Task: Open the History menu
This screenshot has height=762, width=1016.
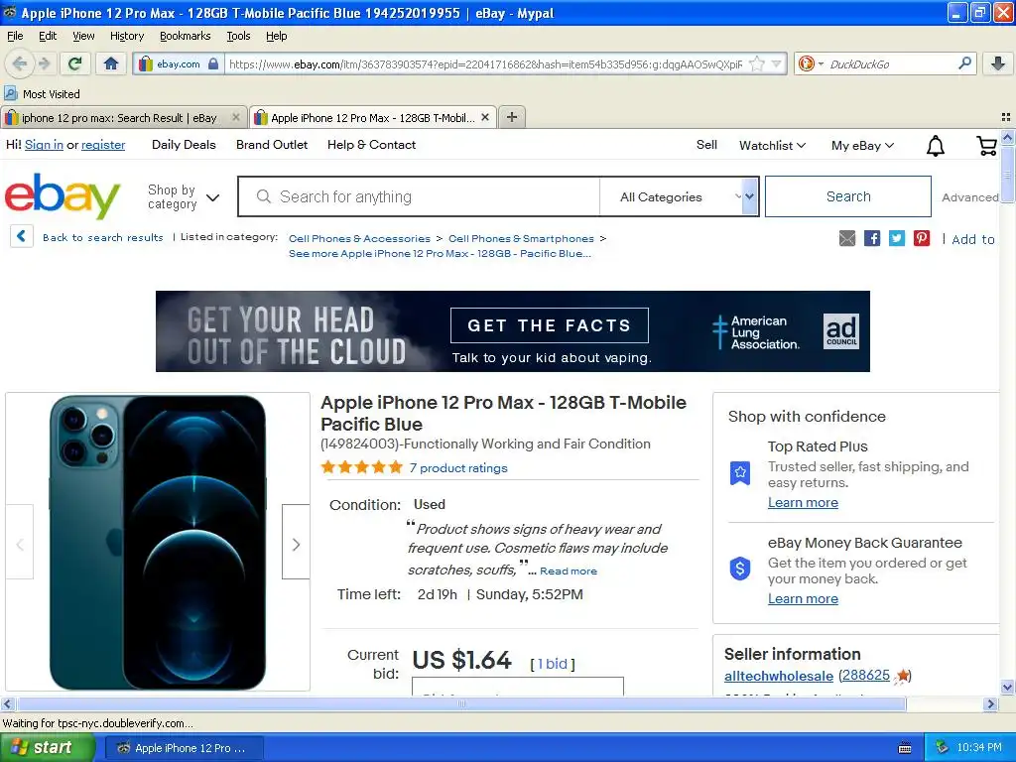Action: 126,36
